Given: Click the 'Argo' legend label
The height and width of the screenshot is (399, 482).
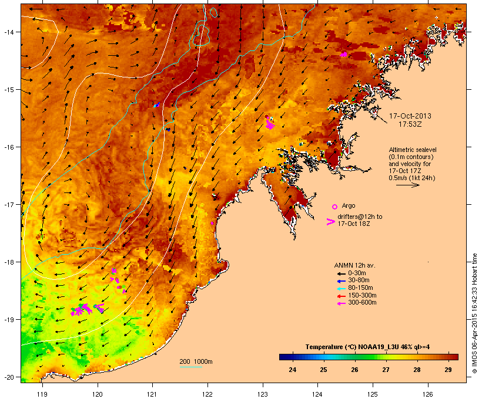Looking at the screenshot, I should pos(349,205).
